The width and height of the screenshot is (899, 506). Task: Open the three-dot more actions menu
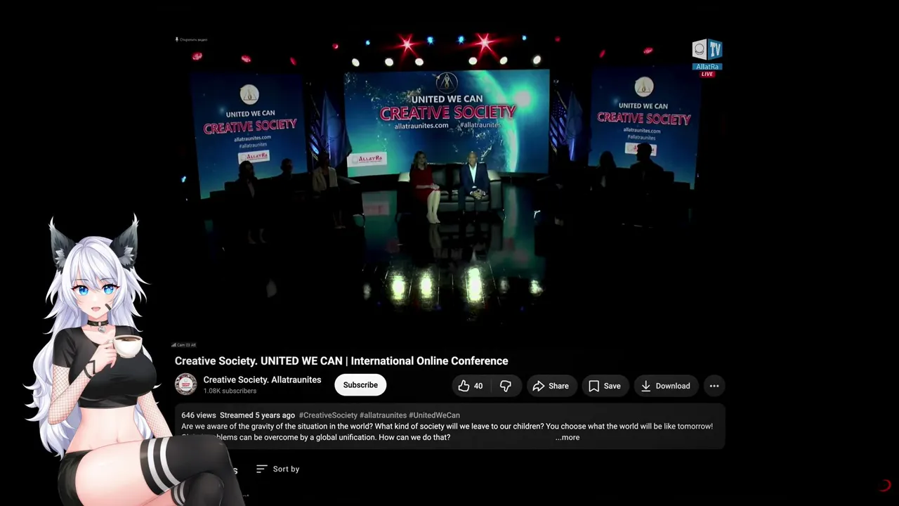click(x=714, y=386)
